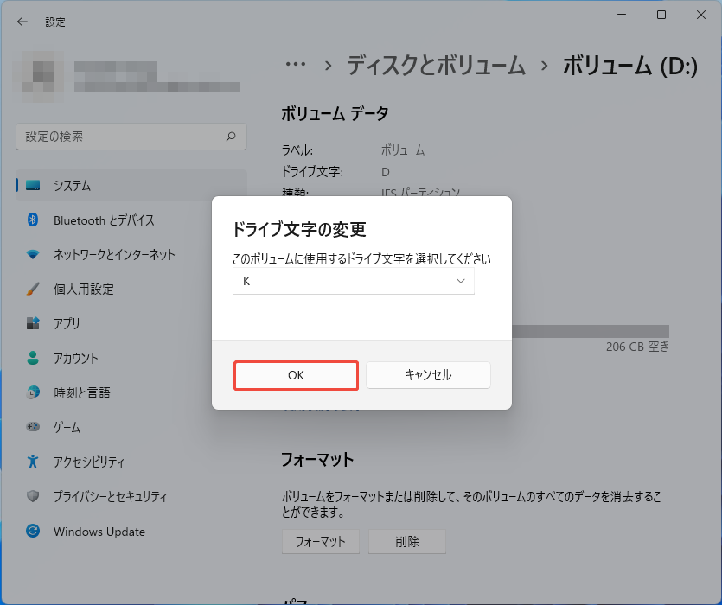The image size is (722, 605).
Task: Minimize the 設定 window
Action: [622, 15]
